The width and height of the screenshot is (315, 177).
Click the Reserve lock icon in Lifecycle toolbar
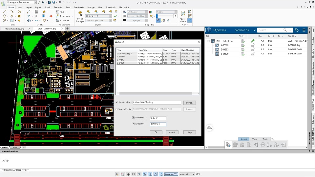click(x=235, y=145)
